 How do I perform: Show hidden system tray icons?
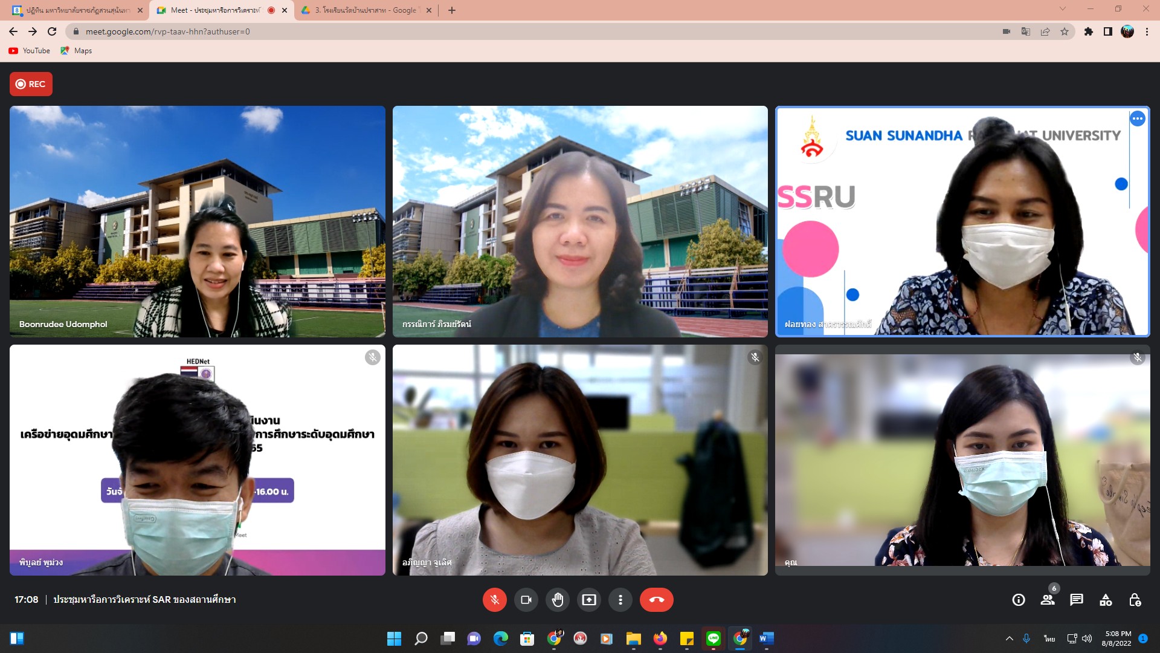point(1009,638)
